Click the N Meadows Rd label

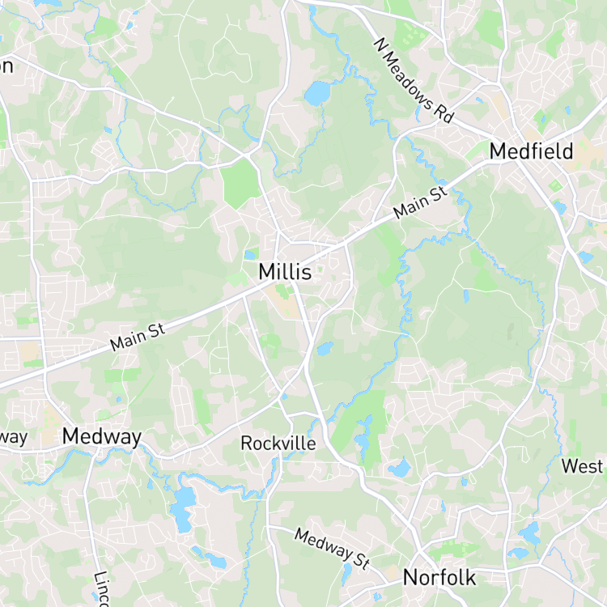tap(414, 80)
